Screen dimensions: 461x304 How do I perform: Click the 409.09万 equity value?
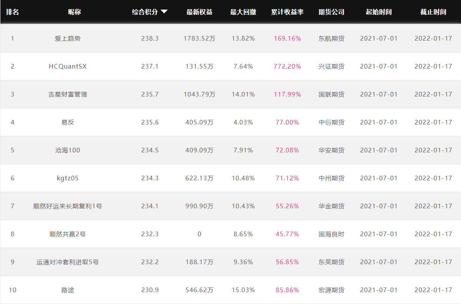pos(199,150)
